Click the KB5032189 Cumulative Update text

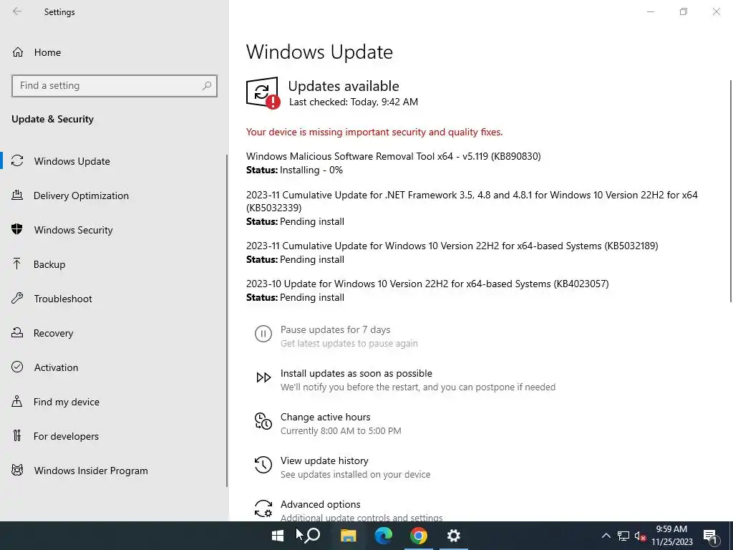click(452, 246)
